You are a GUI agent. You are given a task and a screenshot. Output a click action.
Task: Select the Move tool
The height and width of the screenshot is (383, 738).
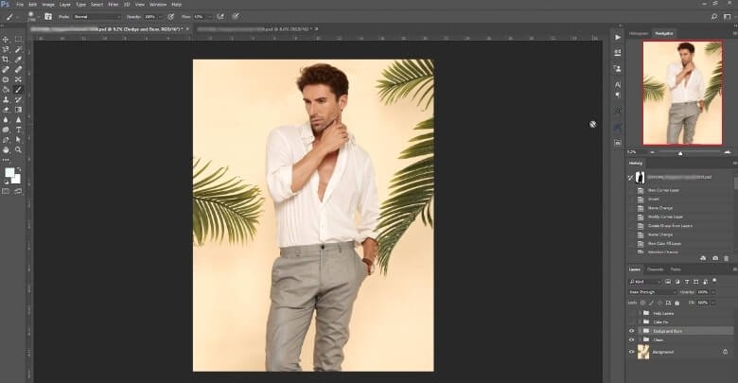(x=6, y=40)
